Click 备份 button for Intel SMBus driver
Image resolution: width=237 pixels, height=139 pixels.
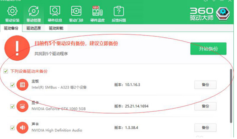tap(205, 85)
